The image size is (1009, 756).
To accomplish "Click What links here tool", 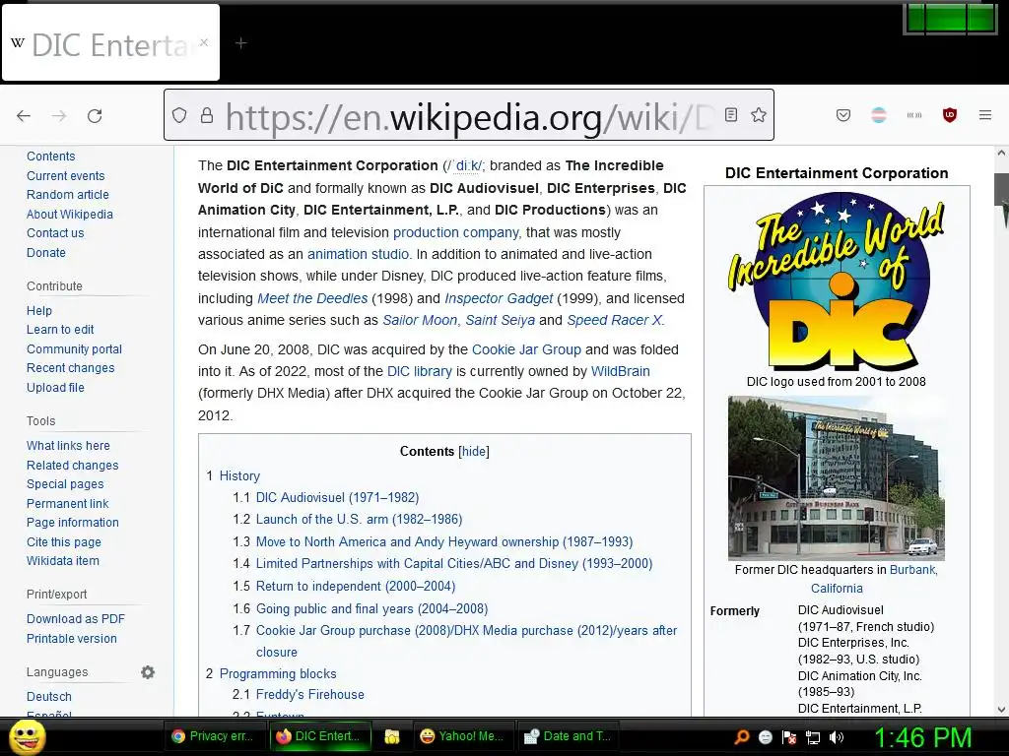I will [68, 446].
